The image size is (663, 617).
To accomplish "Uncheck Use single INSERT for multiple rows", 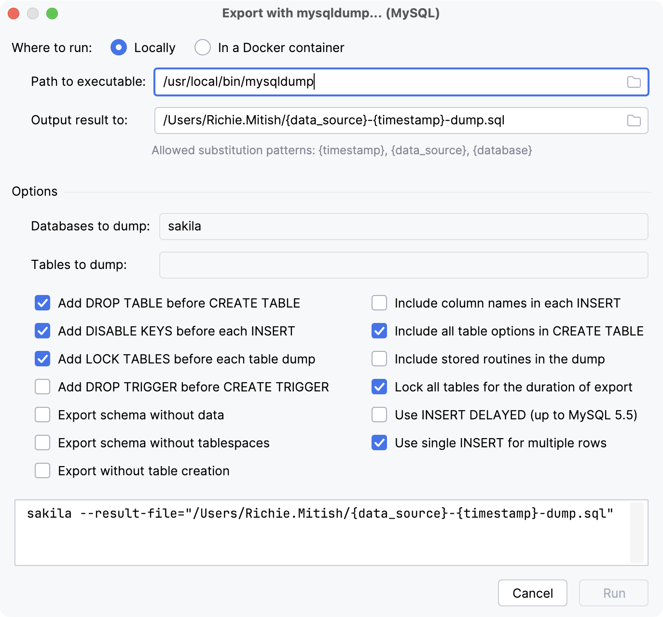I will (x=379, y=443).
